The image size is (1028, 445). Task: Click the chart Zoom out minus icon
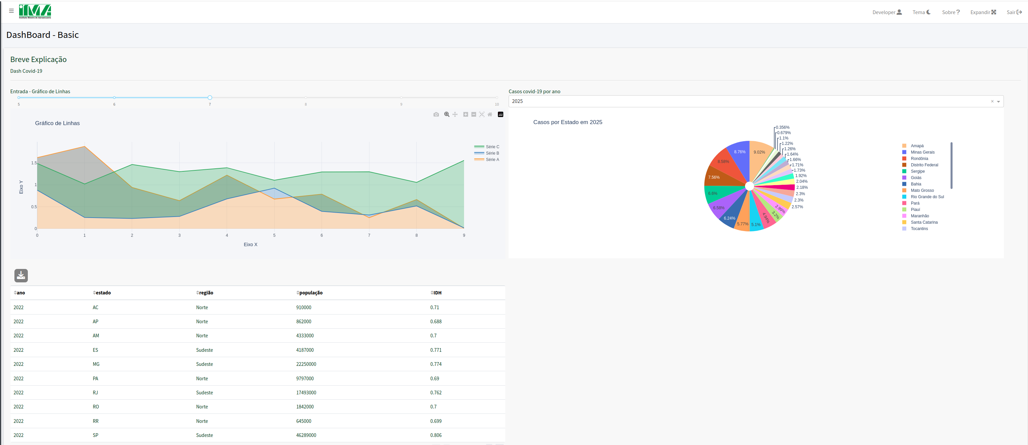[474, 115]
